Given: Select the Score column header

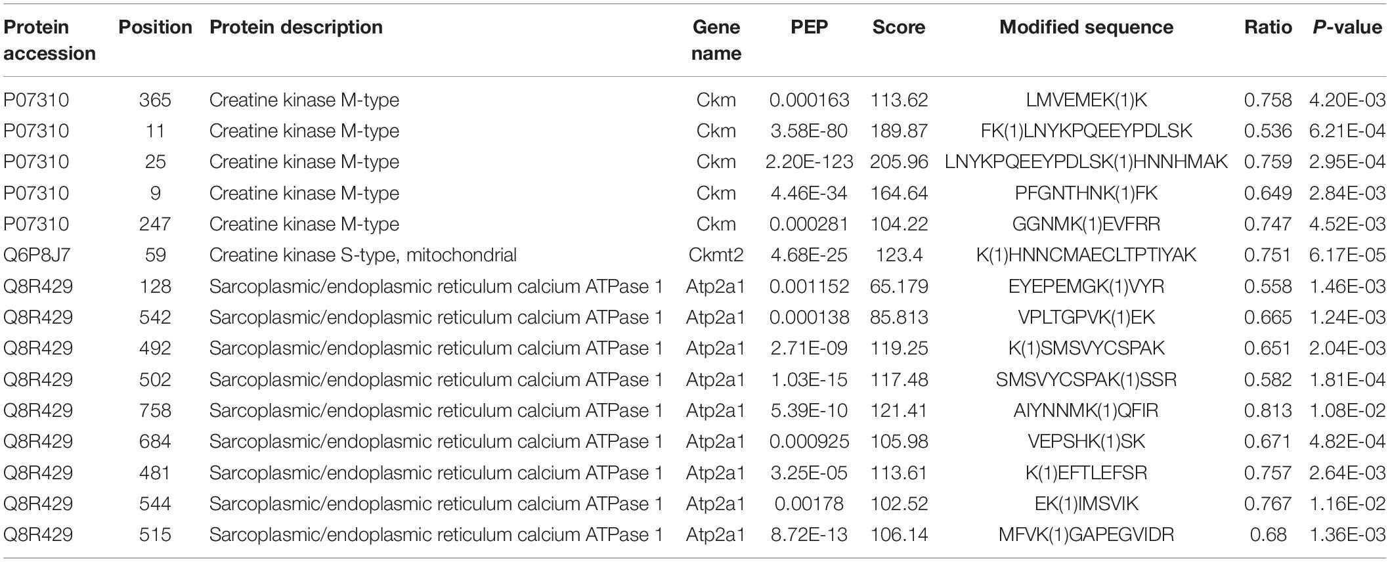Looking at the screenshot, I should tap(898, 27).
